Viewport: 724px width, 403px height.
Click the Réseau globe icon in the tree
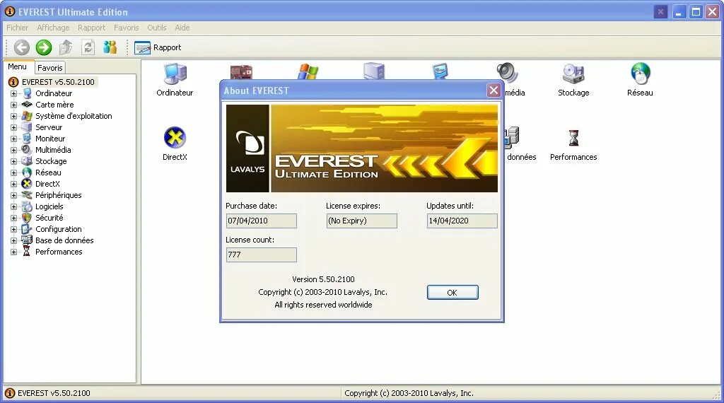click(x=27, y=173)
